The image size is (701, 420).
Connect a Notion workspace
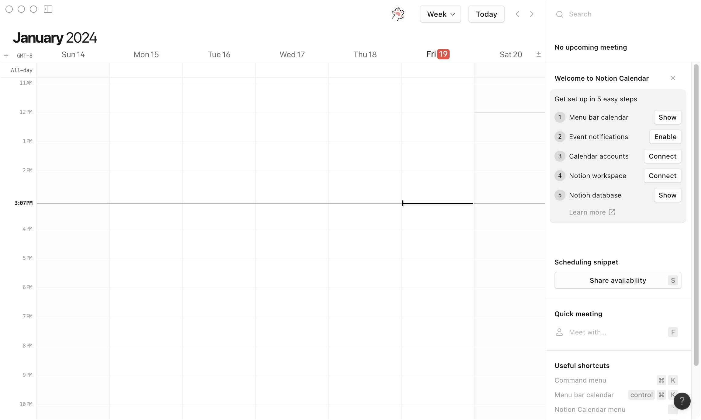click(662, 176)
